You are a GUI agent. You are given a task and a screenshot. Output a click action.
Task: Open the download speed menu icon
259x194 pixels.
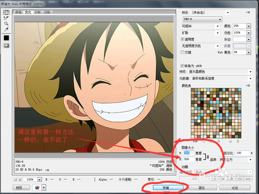point(47,170)
